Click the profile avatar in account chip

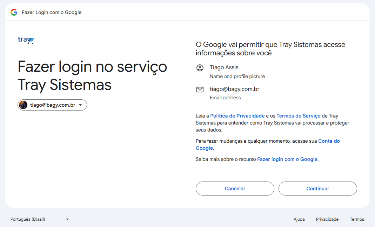(23, 105)
